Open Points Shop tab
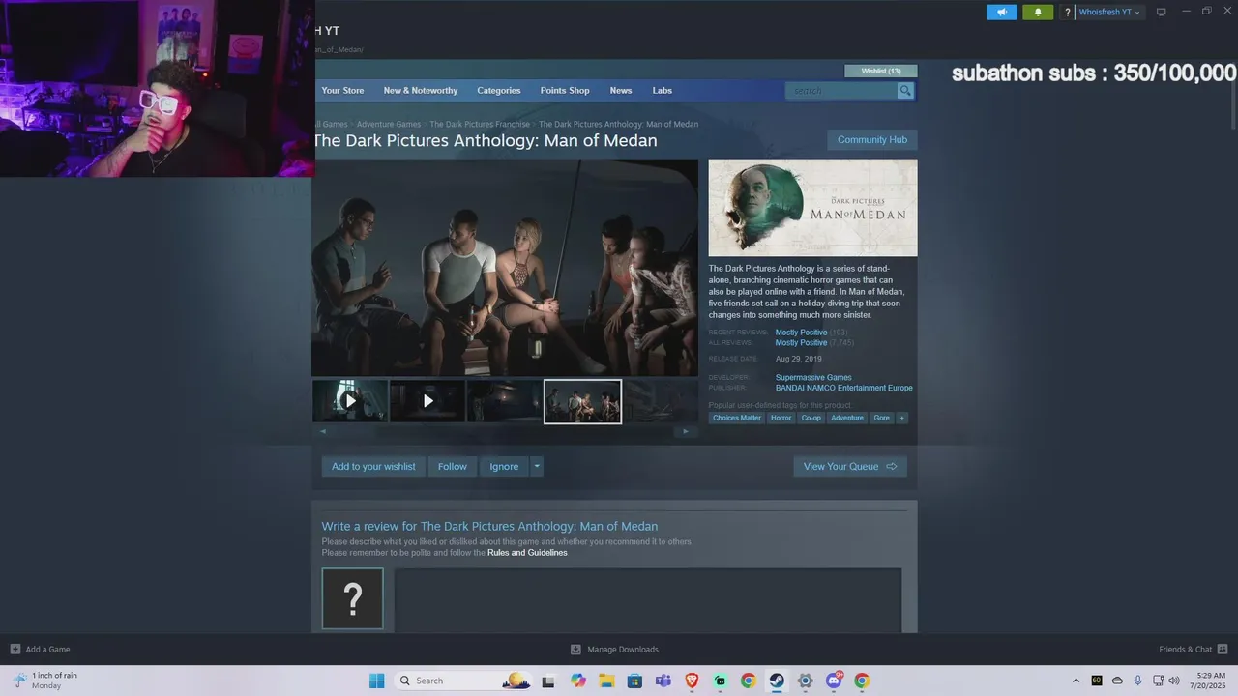The width and height of the screenshot is (1238, 696). pos(565,90)
